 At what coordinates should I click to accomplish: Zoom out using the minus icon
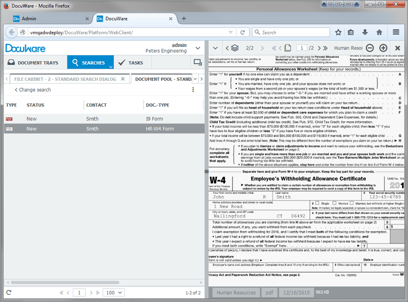point(370,48)
